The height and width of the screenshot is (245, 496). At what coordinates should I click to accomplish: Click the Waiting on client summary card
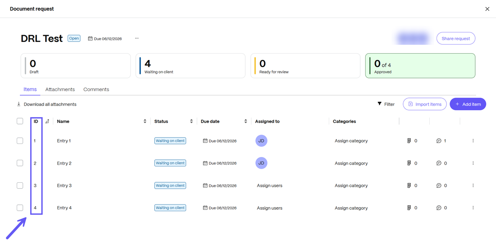tap(190, 65)
